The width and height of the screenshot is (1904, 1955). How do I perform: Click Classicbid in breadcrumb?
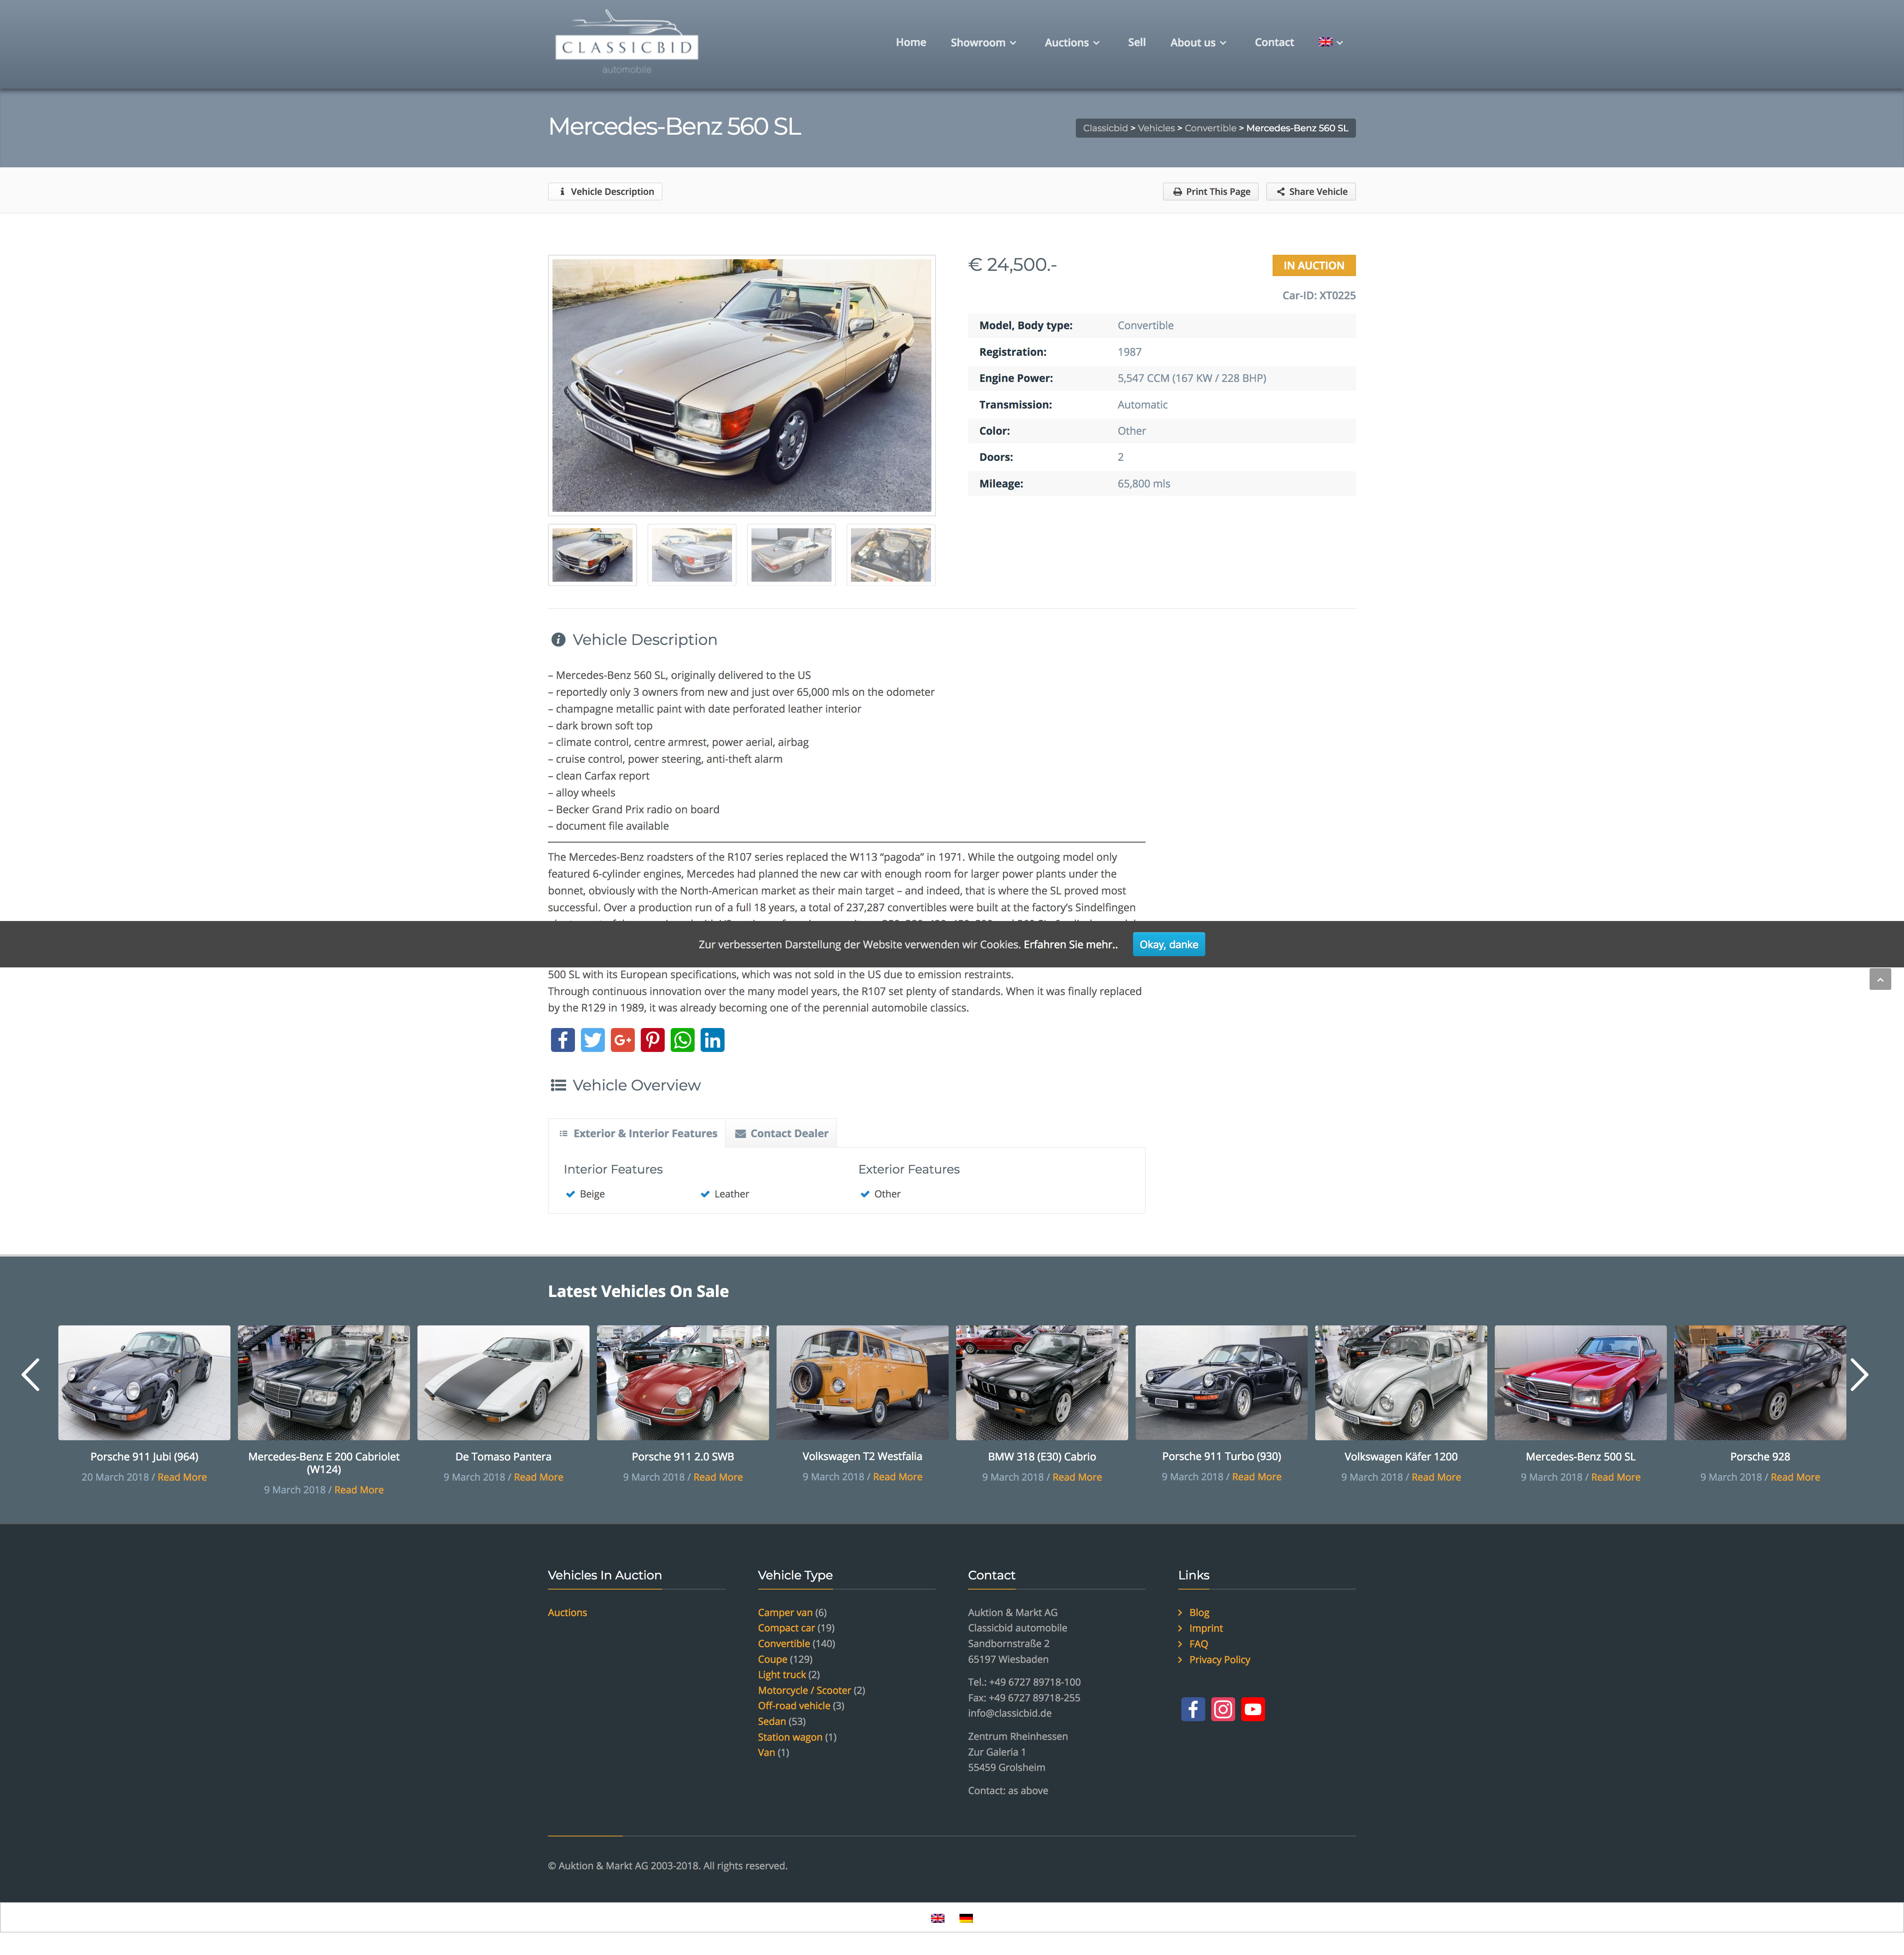pos(1105,128)
